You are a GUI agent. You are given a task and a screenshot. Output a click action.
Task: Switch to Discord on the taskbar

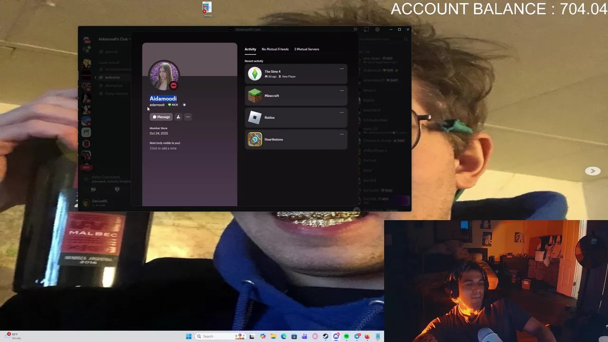click(x=336, y=336)
